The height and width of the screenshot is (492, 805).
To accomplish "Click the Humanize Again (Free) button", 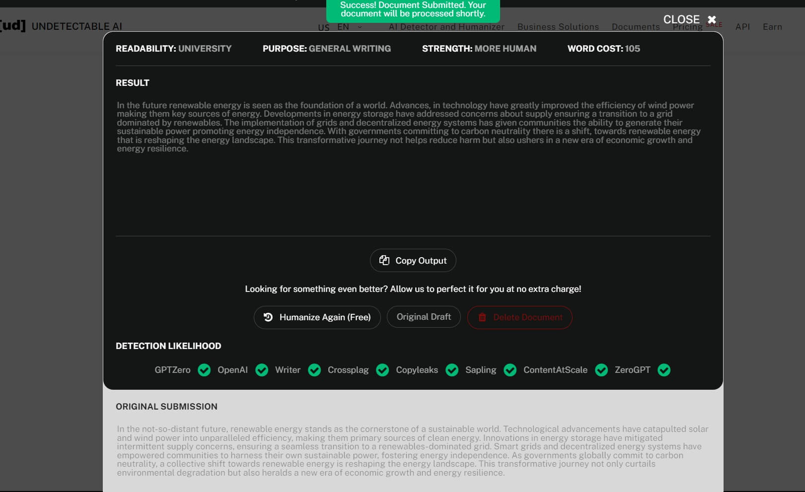I will [x=317, y=317].
